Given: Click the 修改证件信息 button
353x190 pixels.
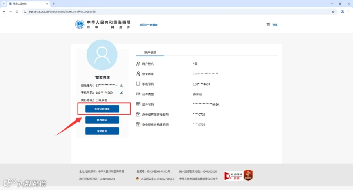Looking at the screenshot, I should coord(102,109).
